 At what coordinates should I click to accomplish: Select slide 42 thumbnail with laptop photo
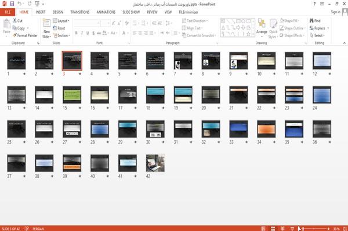coord(155,163)
